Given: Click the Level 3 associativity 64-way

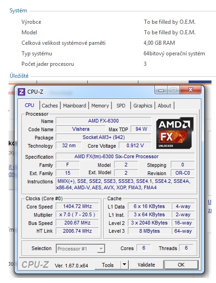Looking at the screenshot, I should [183, 231].
